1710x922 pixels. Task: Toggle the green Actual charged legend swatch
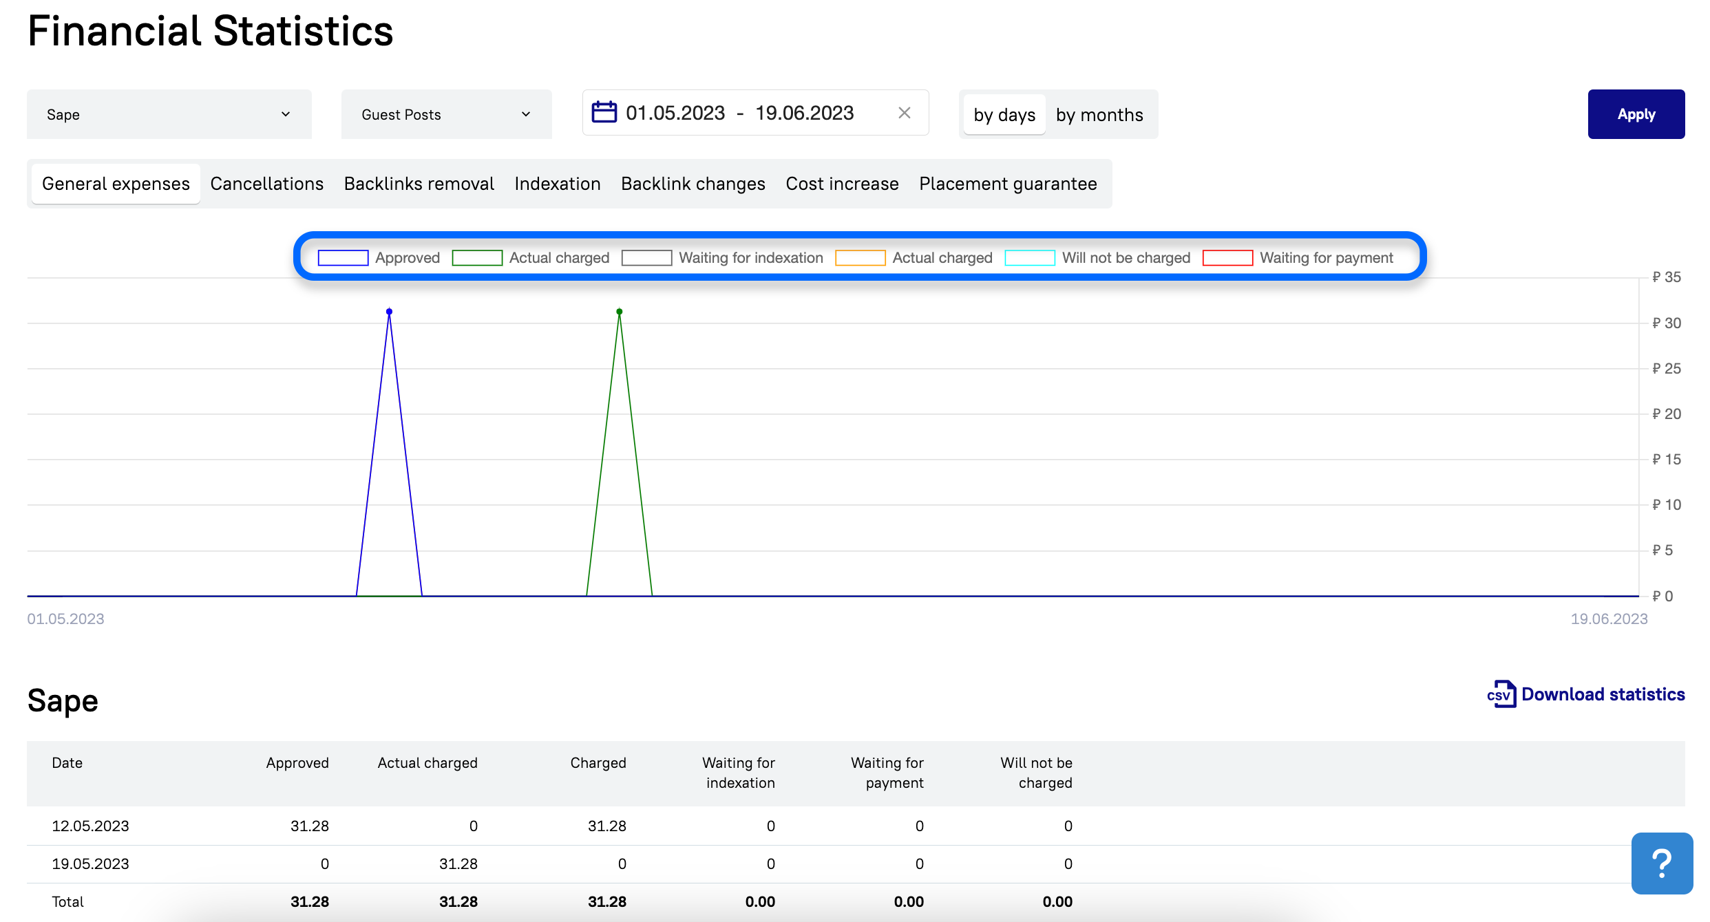point(477,258)
